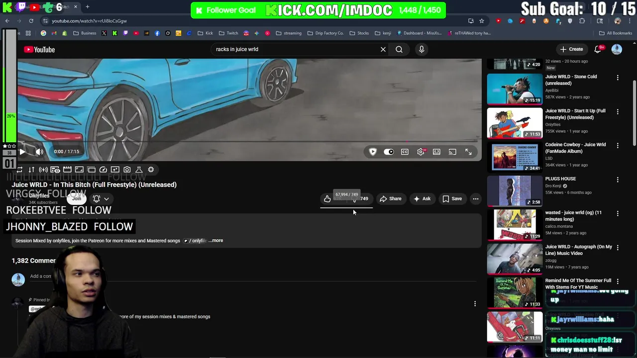The width and height of the screenshot is (637, 358).
Task: Toggle the loop icon in extension toolbar
Action: pos(19,170)
